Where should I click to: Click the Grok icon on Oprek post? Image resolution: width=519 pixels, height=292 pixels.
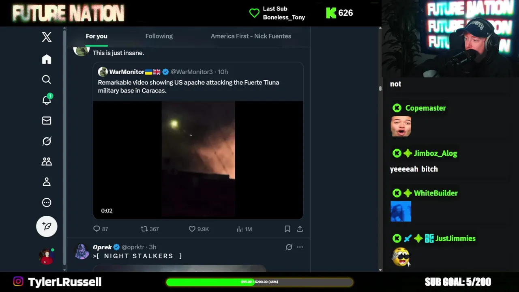(x=289, y=247)
